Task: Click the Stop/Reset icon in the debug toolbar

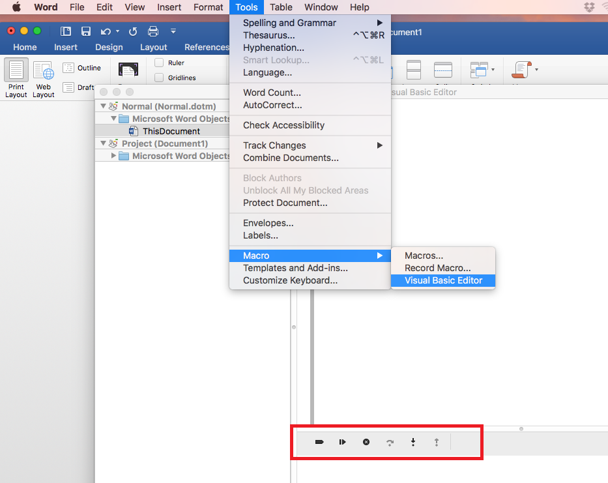Action: pos(366,442)
